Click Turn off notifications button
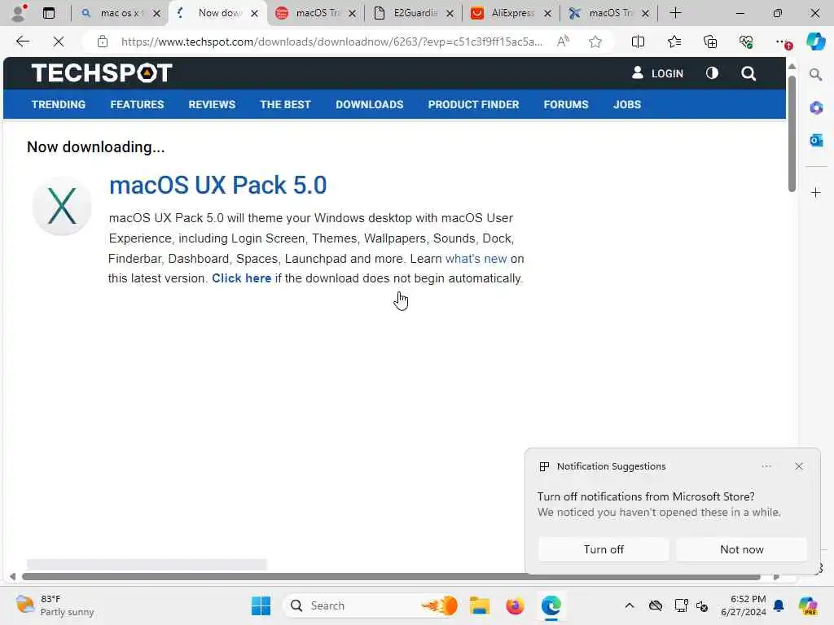This screenshot has width=834, height=625. [x=604, y=549]
